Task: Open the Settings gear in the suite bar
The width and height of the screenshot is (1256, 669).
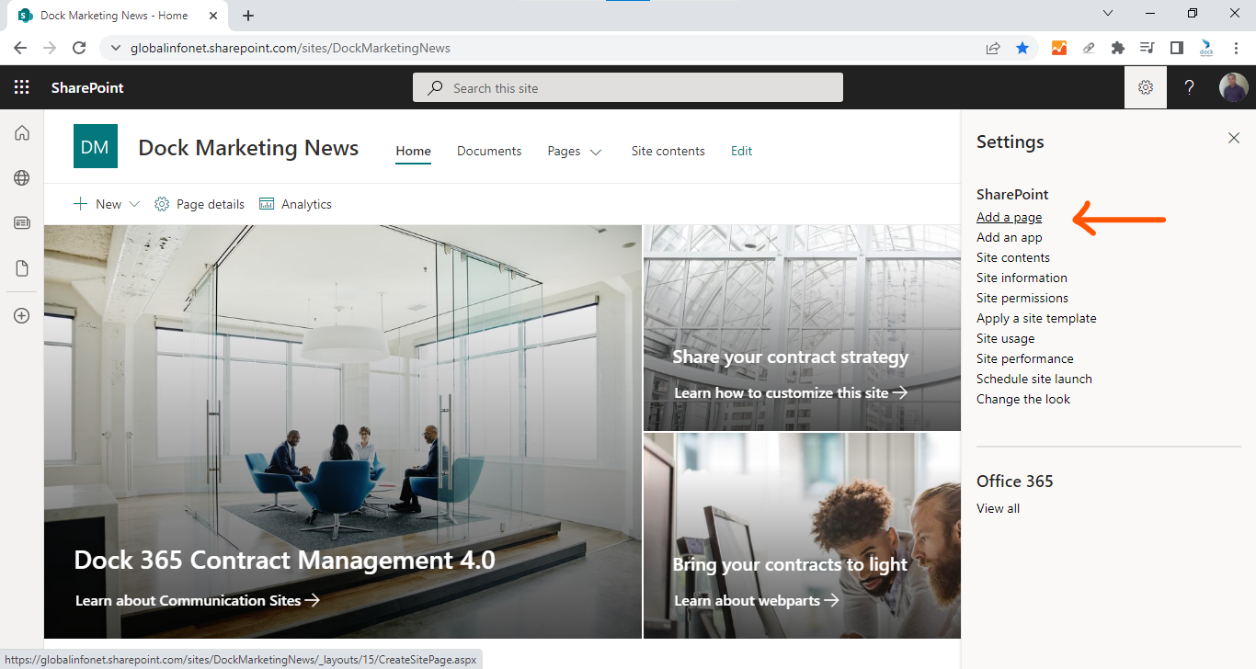Action: point(1145,87)
